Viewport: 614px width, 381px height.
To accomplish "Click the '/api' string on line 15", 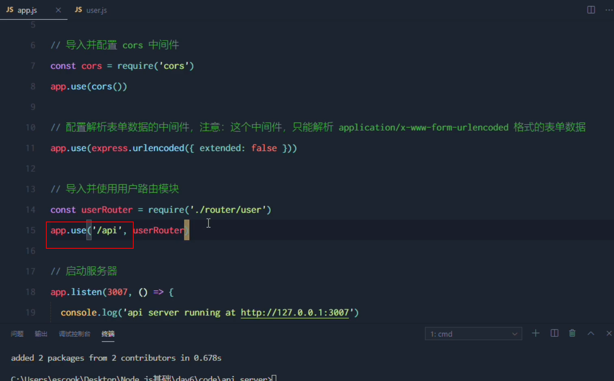I will click(107, 230).
